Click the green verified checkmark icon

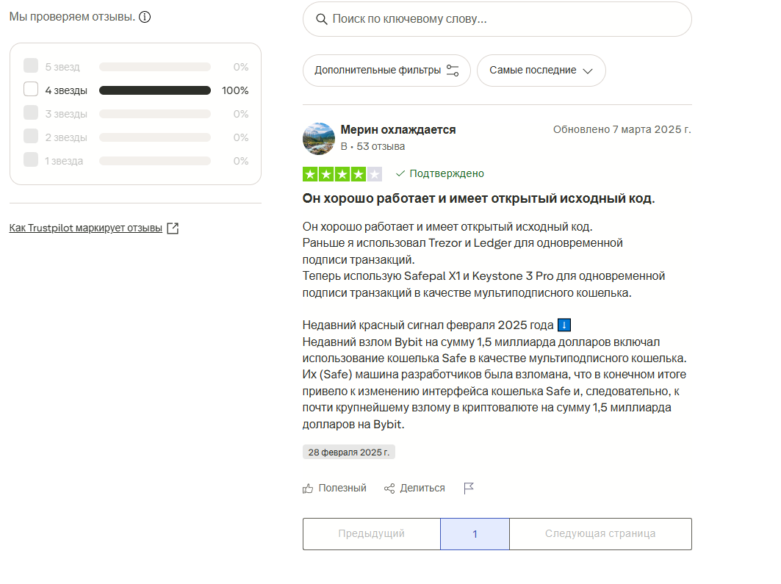400,174
